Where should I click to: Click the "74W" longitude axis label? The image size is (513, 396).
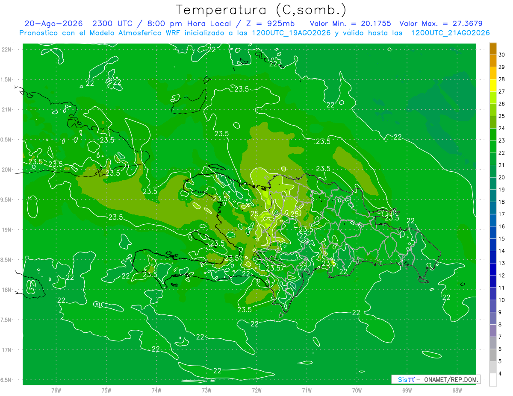coord(156,390)
